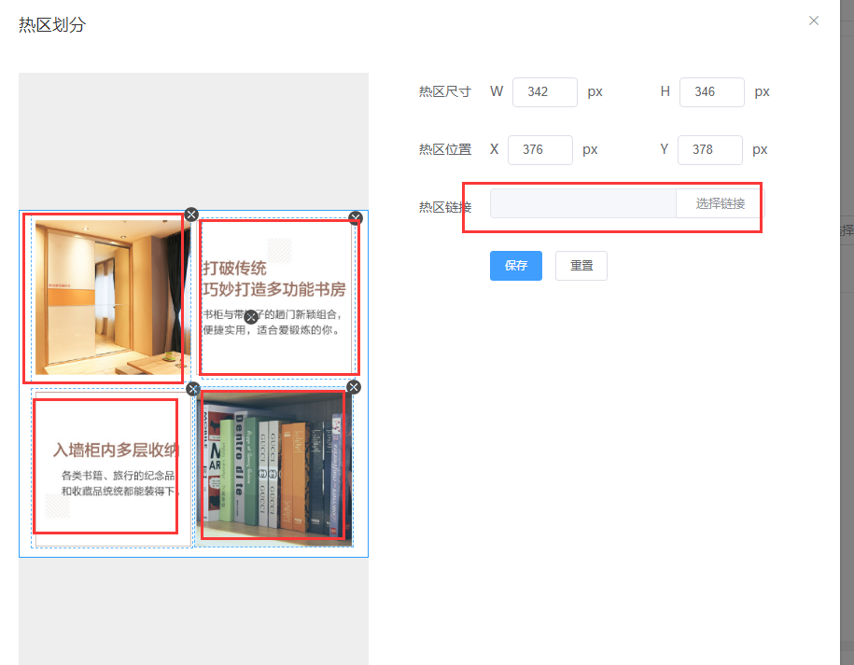Edit the hotspot height H field
Screen dimensions: 854x665
[712, 92]
